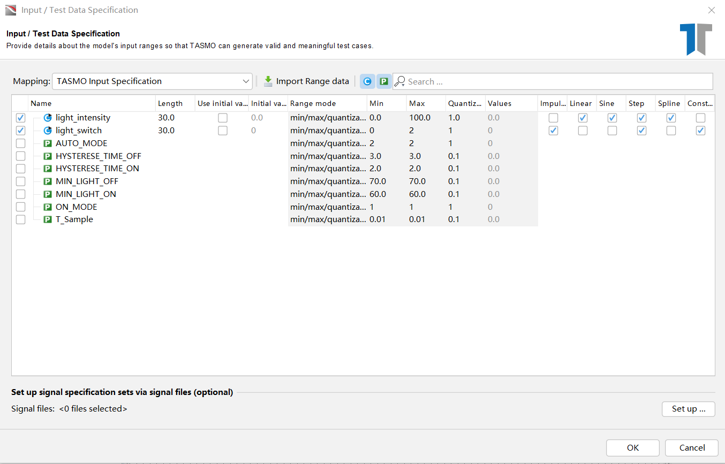
Task: Uncheck Constant checkbox for light_switch
Action: pyautogui.click(x=700, y=131)
